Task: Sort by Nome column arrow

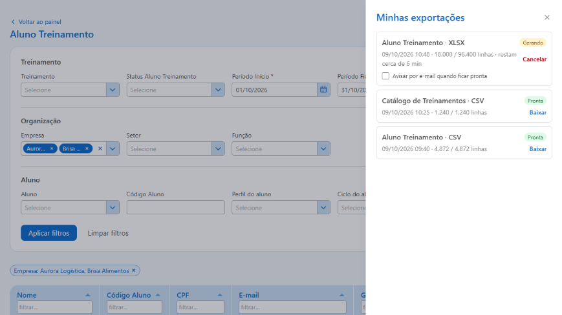Action: point(87,295)
